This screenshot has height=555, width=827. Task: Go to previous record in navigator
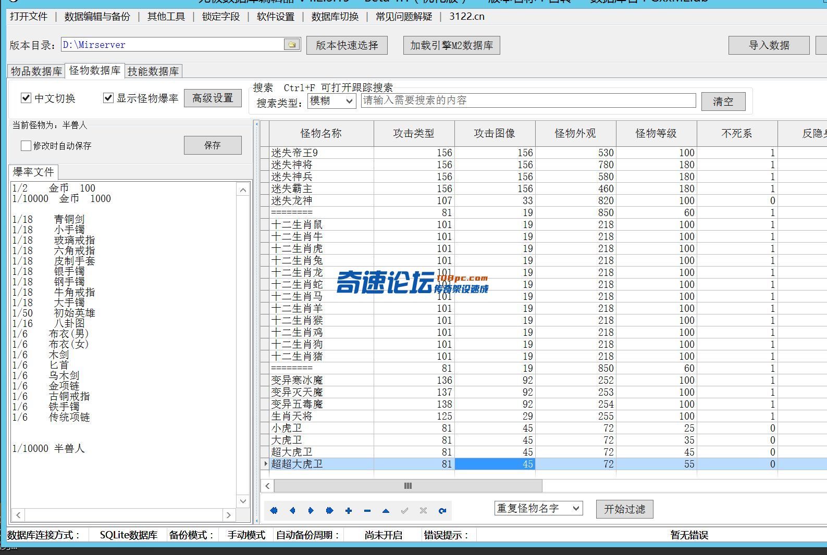[x=292, y=511]
